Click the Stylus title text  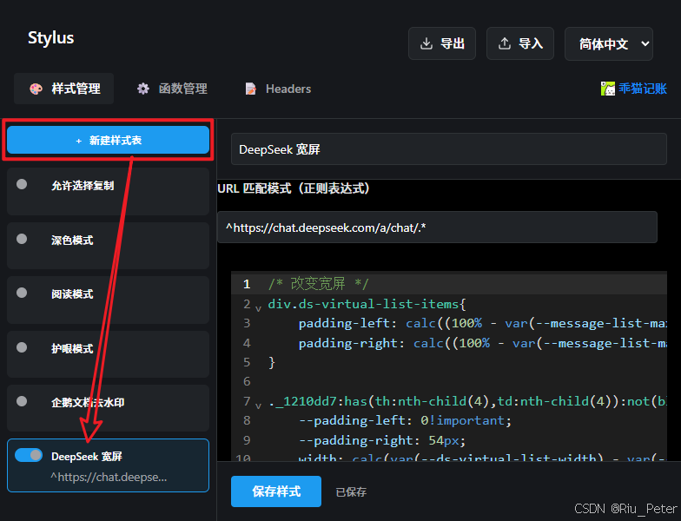coord(50,38)
